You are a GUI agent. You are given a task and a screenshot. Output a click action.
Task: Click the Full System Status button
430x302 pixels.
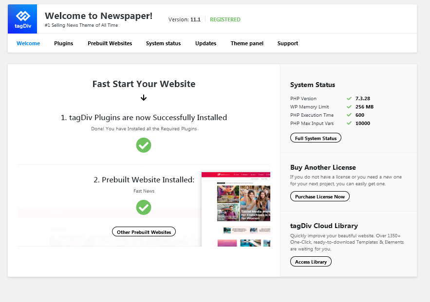tap(316, 138)
